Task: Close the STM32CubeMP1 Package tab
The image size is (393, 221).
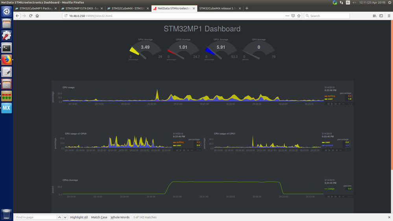Action: click(55, 8)
